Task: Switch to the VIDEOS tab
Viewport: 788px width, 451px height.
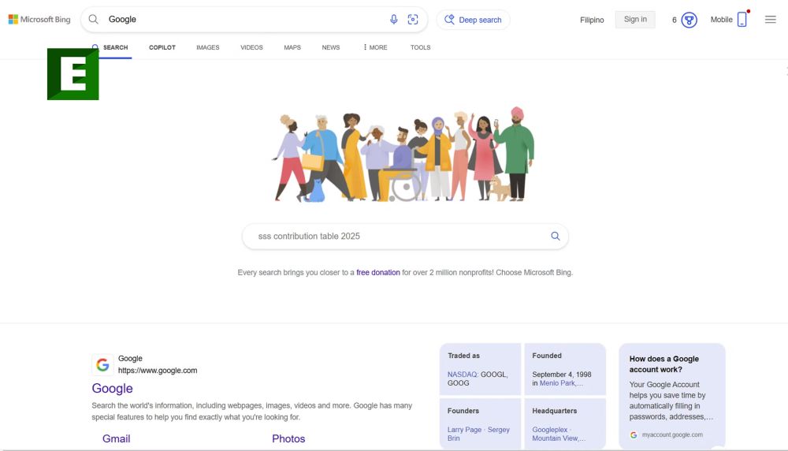Action: (x=251, y=47)
